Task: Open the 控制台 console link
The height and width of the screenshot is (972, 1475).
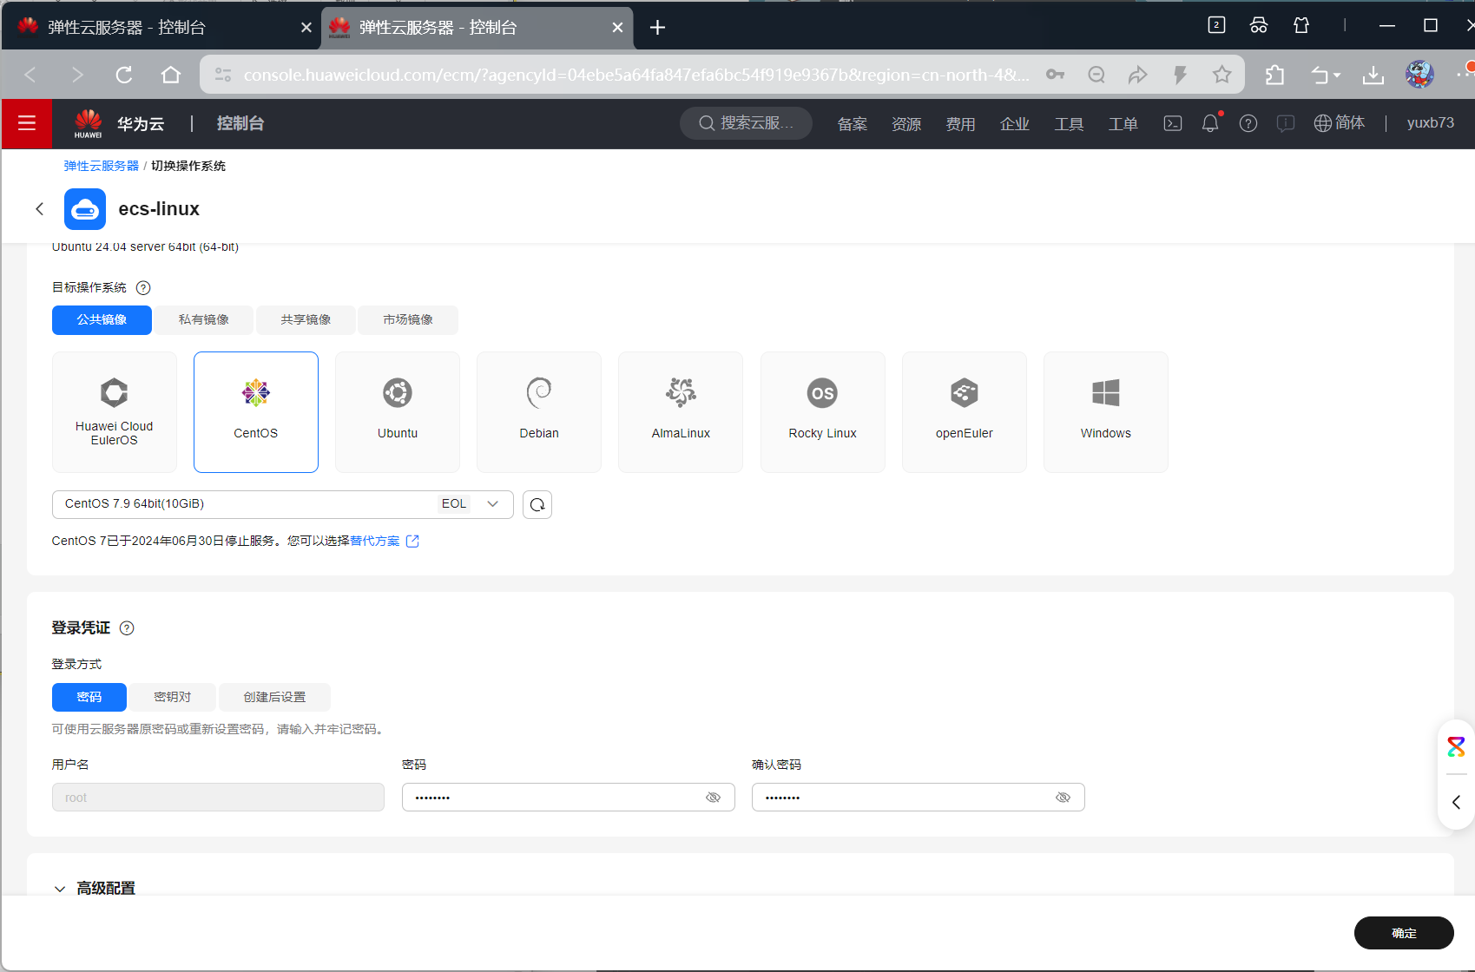Action: pos(240,123)
